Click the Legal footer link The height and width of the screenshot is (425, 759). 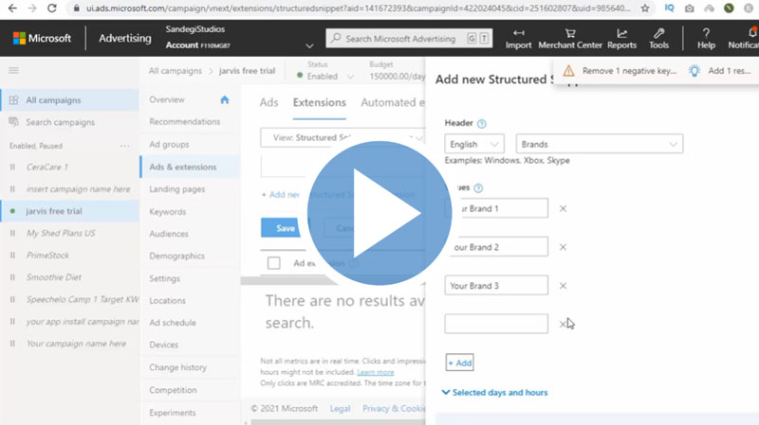pyautogui.click(x=340, y=409)
